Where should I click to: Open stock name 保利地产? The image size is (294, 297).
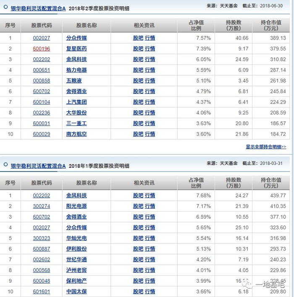(x=76, y=281)
